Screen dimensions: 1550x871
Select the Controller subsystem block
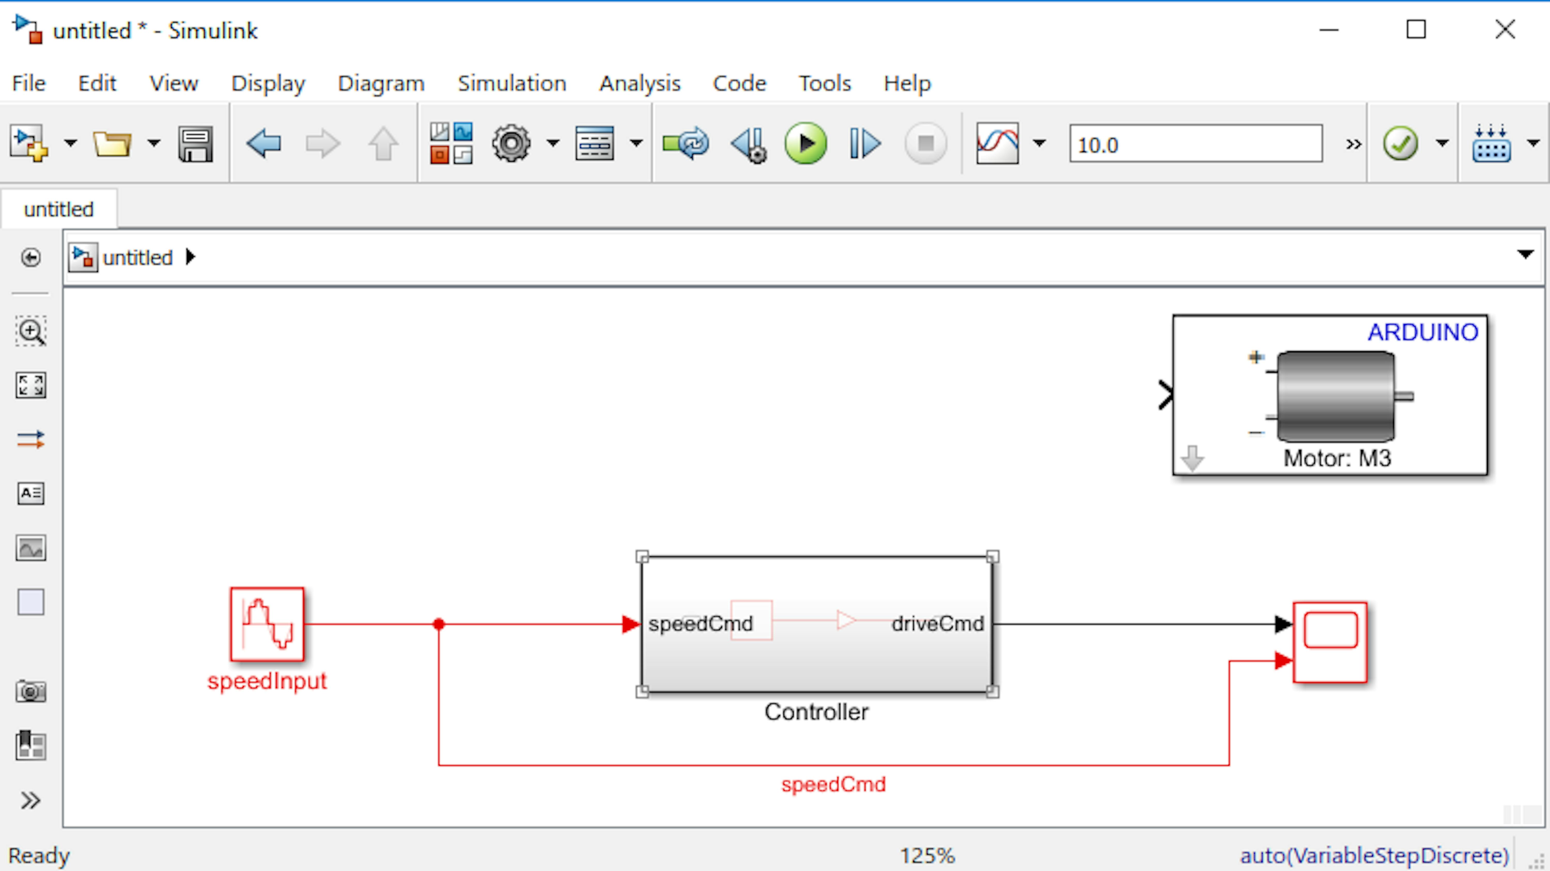(817, 624)
